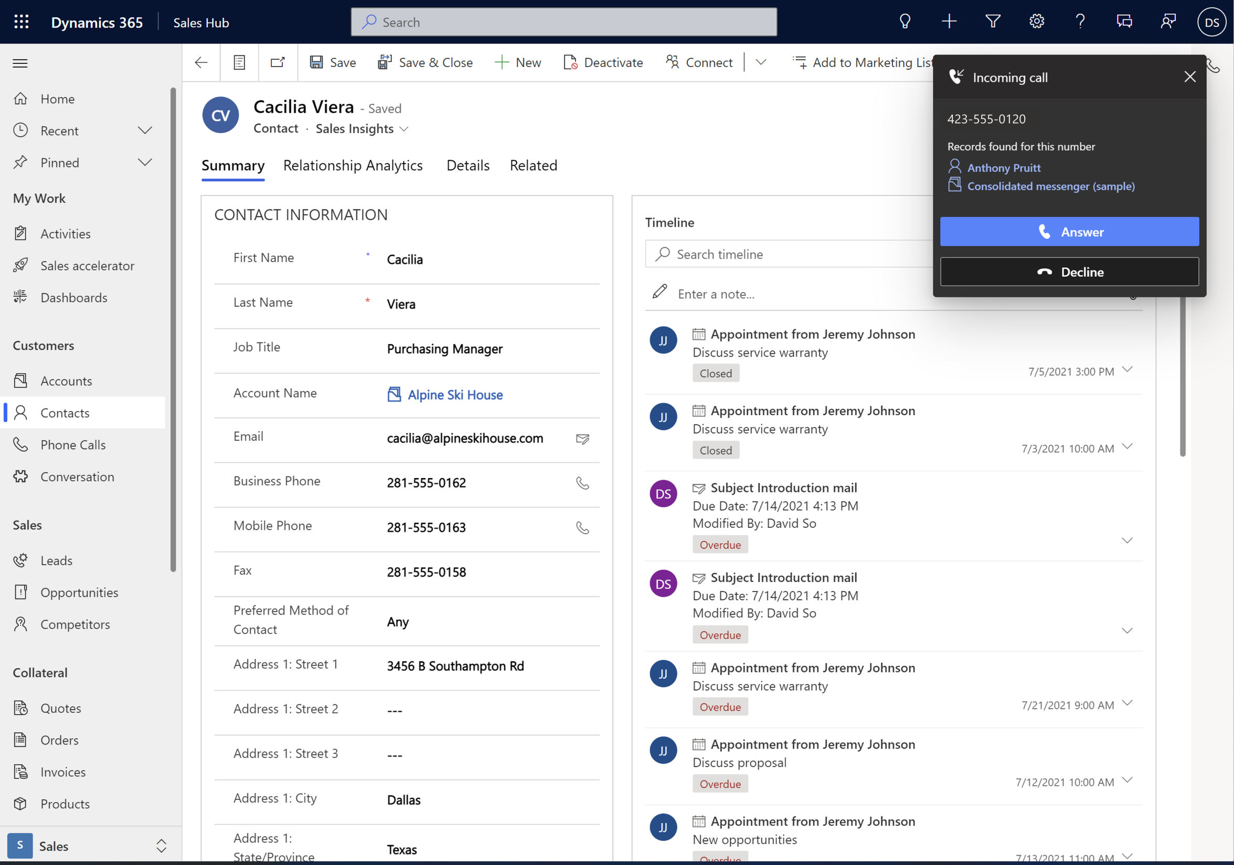Click the Consolidated messenger sample link
This screenshot has height=865, width=1234.
click(1050, 186)
